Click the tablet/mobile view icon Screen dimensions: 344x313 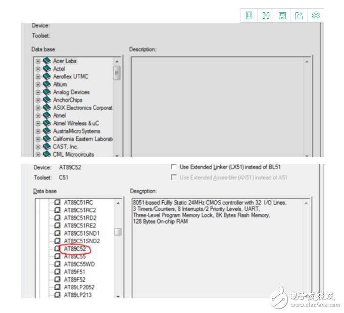point(249,16)
